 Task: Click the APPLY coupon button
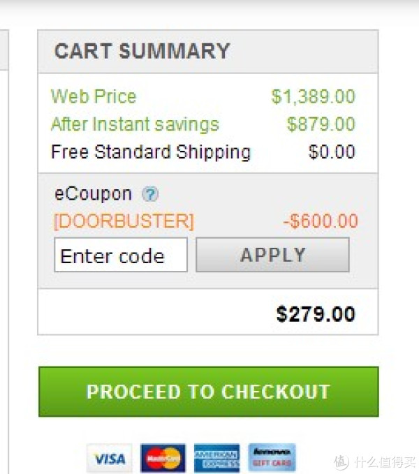[272, 255]
